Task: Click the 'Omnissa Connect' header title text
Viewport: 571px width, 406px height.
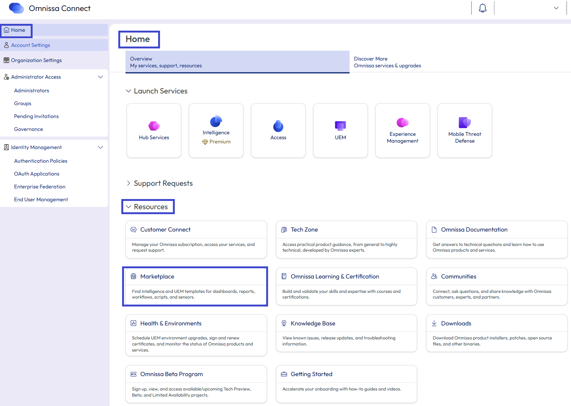Action: pyautogui.click(x=60, y=8)
